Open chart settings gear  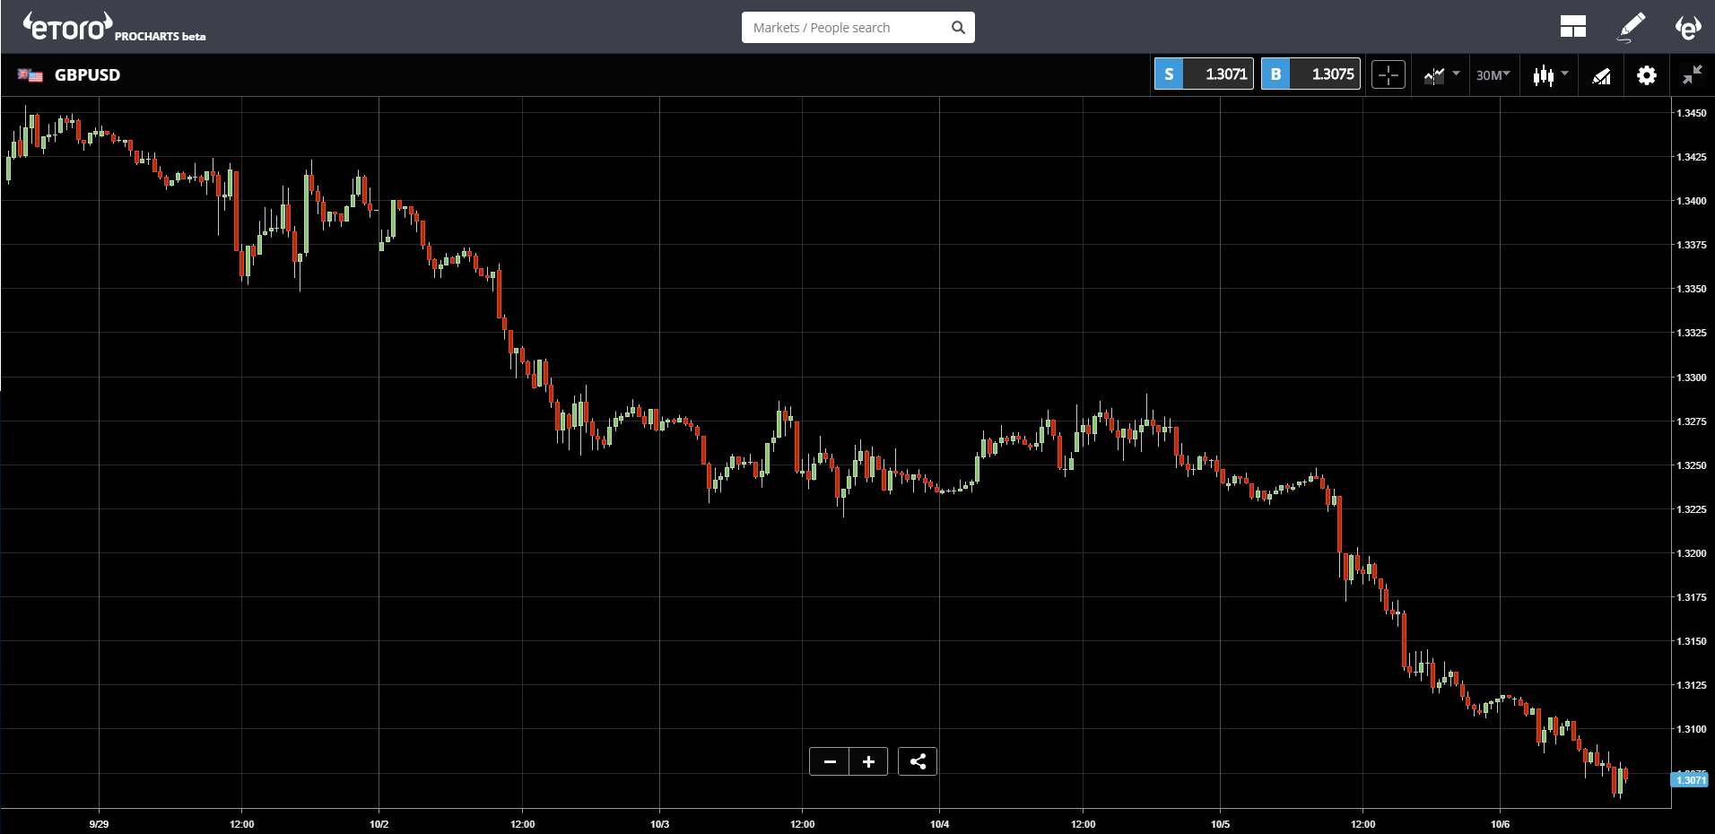1647,75
